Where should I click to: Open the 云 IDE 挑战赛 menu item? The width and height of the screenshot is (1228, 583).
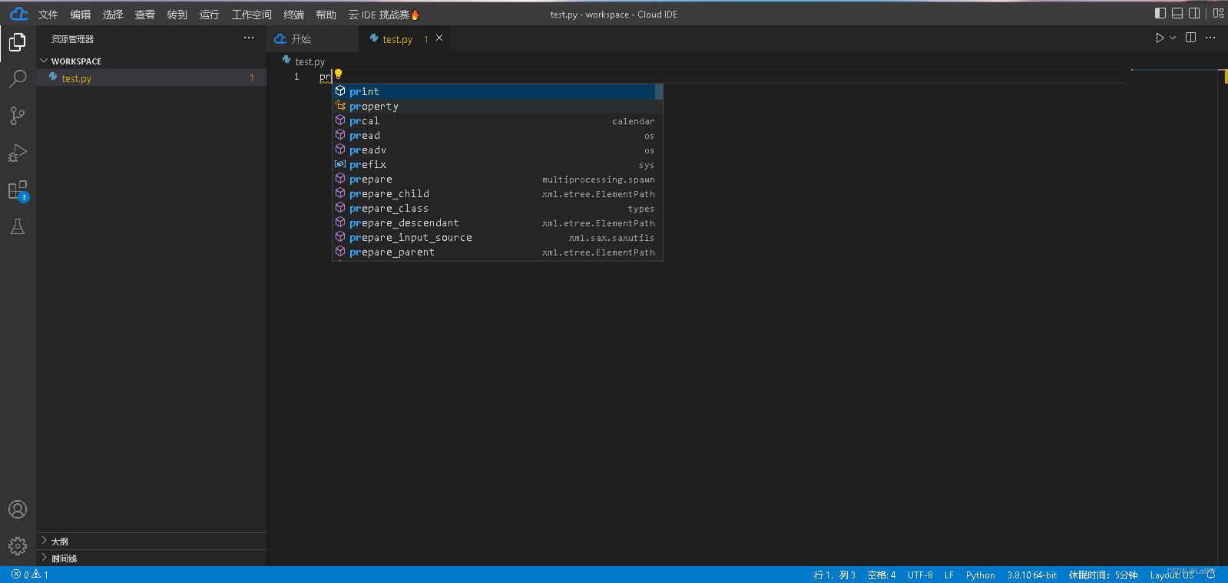pyautogui.click(x=384, y=15)
